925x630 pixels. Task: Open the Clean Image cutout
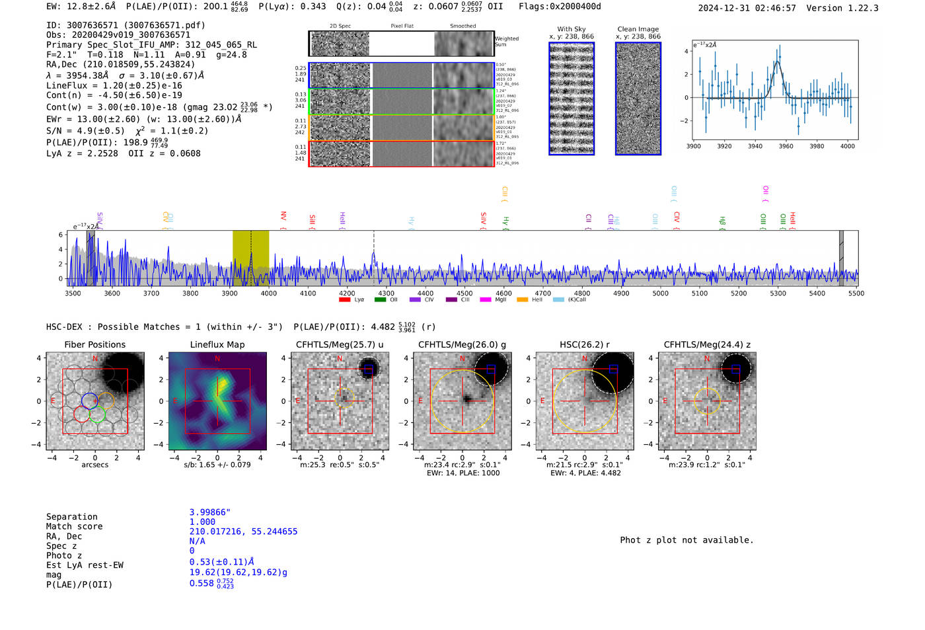(x=638, y=98)
